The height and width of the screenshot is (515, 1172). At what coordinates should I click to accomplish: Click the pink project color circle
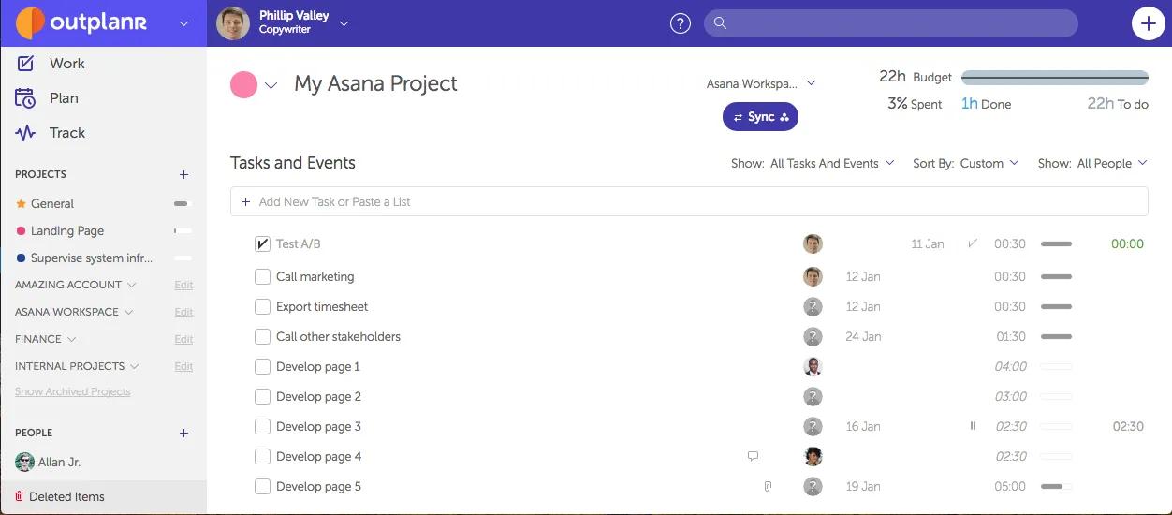244,85
